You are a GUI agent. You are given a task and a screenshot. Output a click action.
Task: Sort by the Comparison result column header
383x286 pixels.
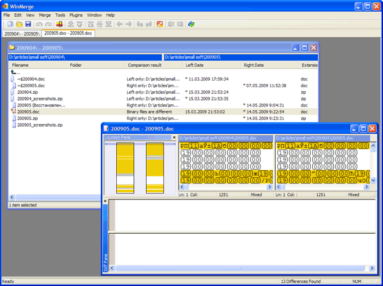144,65
